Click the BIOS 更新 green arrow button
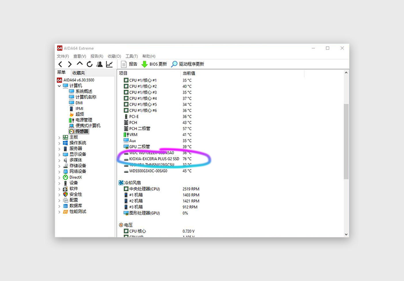Screen dimensions: 404x281 (x=154, y=64)
